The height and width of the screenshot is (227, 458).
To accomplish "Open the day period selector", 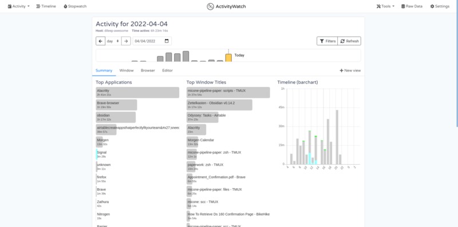I will coord(113,41).
